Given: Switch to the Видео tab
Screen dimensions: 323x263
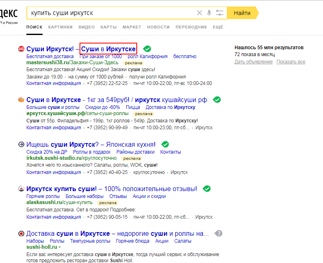Looking at the screenshot, I should tap(86, 27).
